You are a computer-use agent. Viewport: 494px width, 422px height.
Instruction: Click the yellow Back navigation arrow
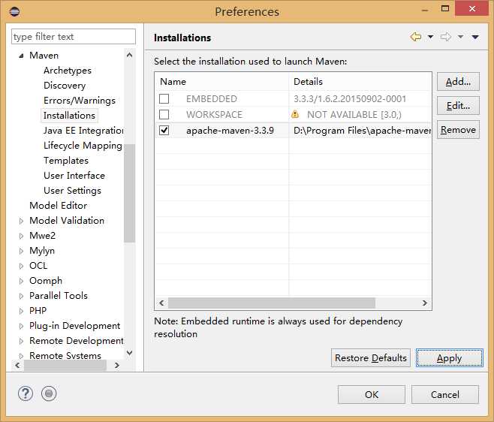tap(416, 37)
